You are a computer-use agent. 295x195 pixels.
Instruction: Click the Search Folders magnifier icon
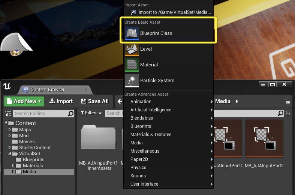point(70,114)
